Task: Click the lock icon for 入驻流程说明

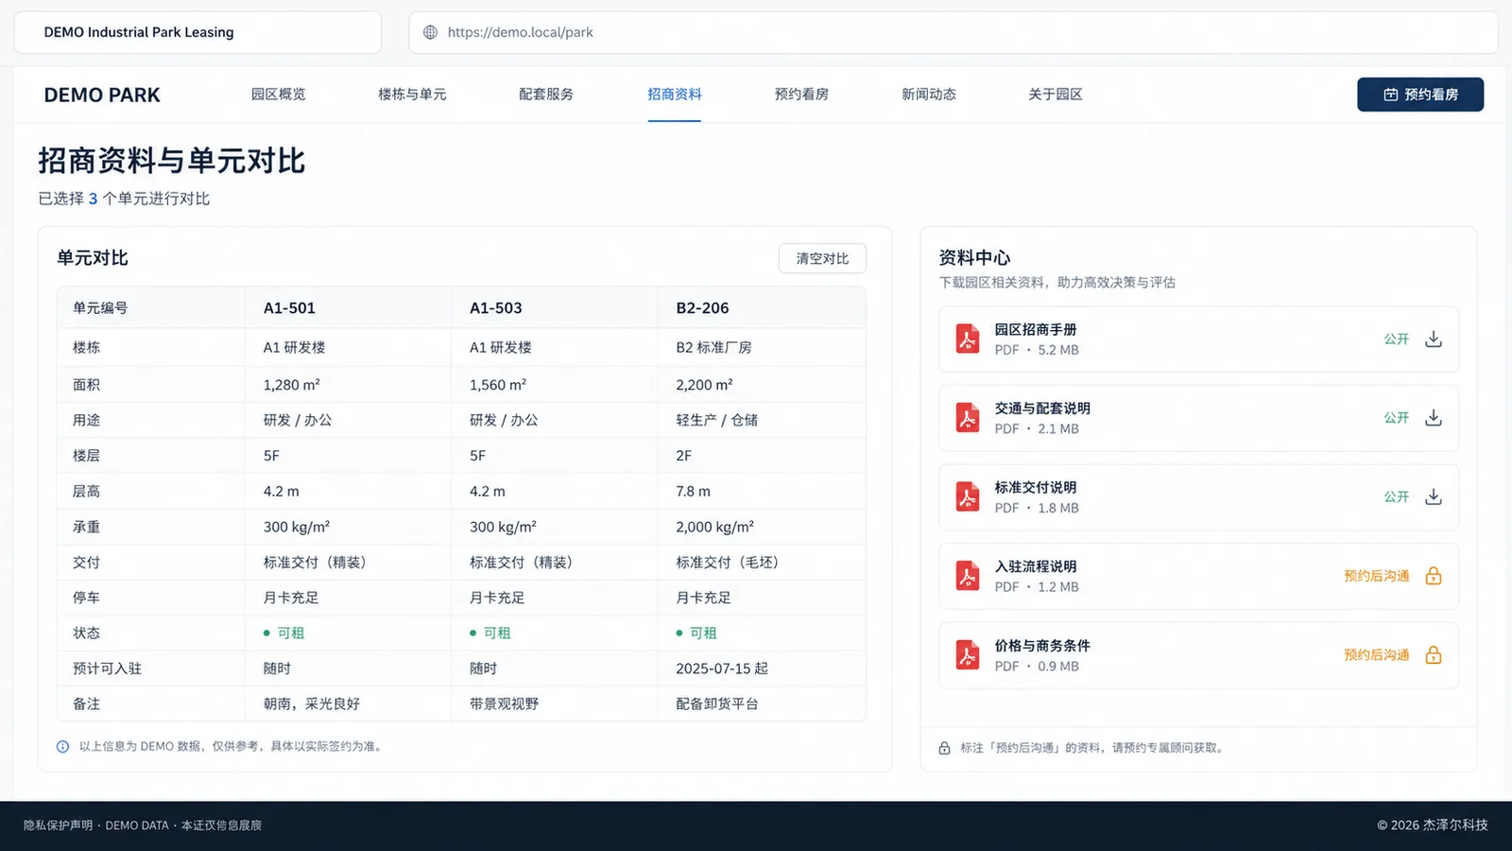Action: (x=1433, y=576)
